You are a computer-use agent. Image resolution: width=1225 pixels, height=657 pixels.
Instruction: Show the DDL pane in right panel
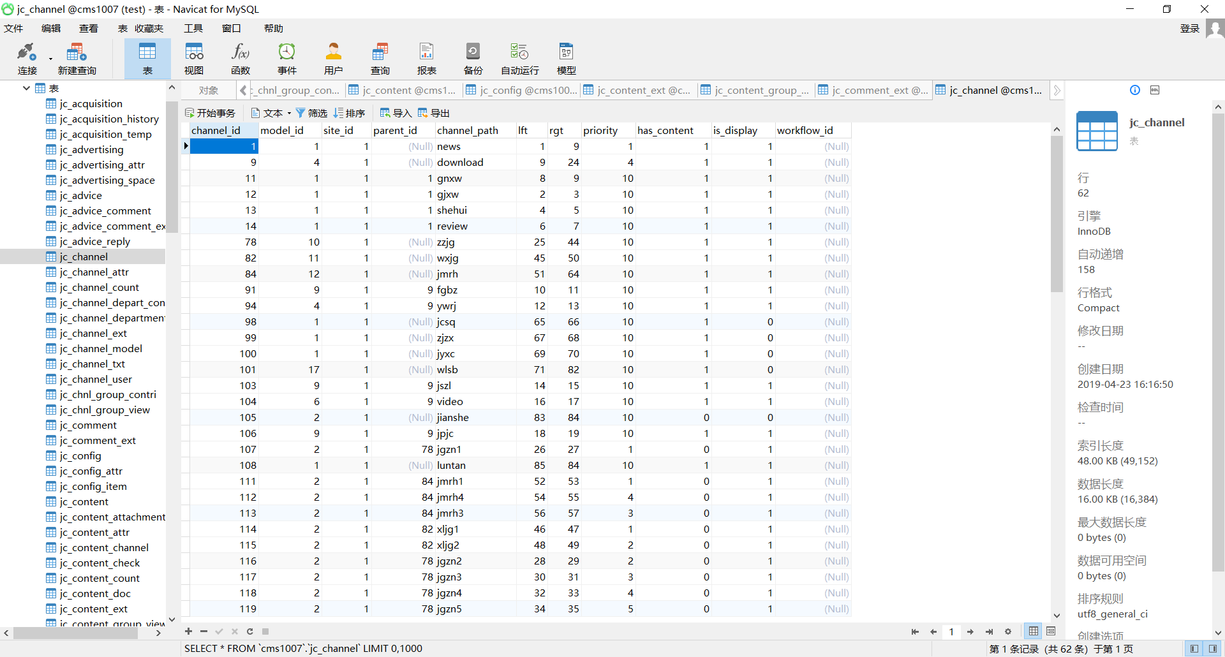pyautogui.click(x=1155, y=90)
